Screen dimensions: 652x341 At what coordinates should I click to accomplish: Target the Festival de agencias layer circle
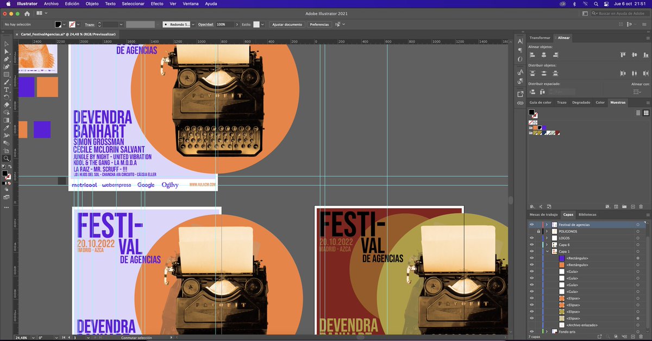click(638, 225)
